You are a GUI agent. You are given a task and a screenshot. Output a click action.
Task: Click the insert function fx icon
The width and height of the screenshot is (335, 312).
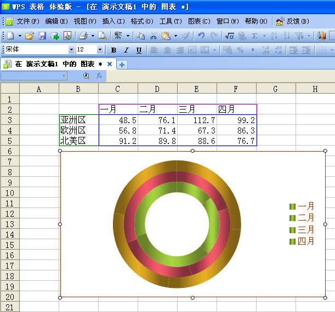tap(99, 76)
